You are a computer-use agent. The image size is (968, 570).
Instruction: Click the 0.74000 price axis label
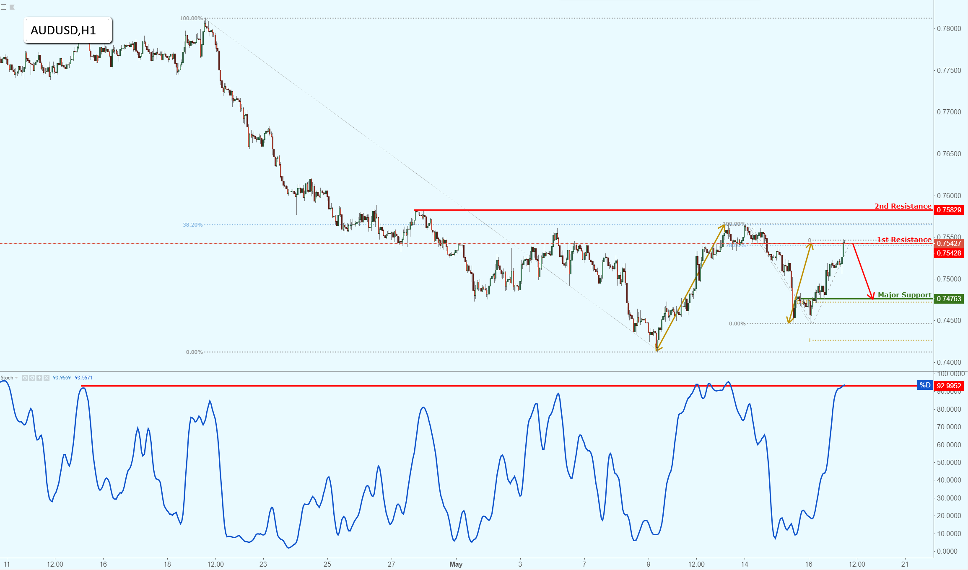click(x=949, y=362)
